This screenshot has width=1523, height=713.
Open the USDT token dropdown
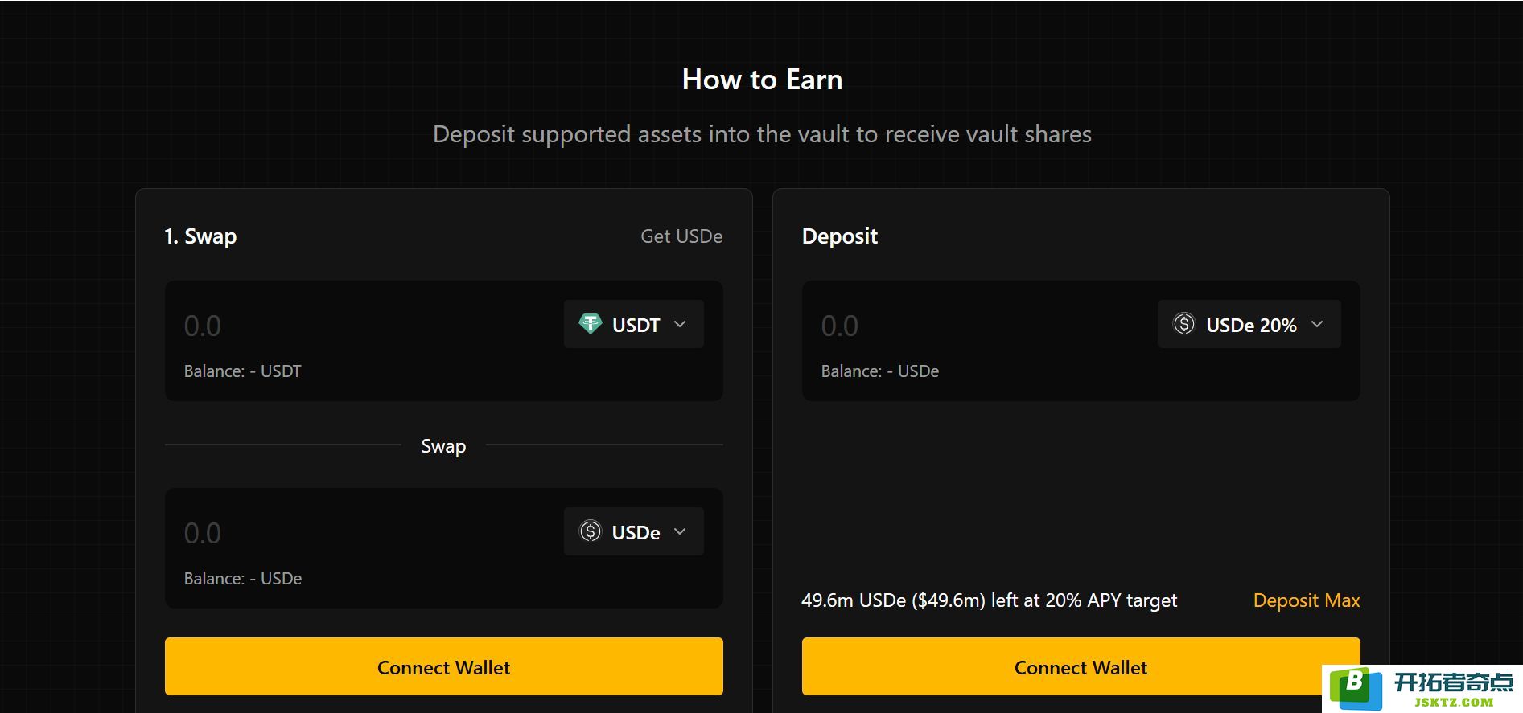click(634, 324)
